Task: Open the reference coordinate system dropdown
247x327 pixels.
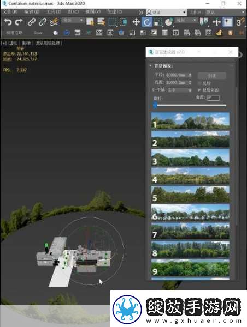Action: pos(186,20)
